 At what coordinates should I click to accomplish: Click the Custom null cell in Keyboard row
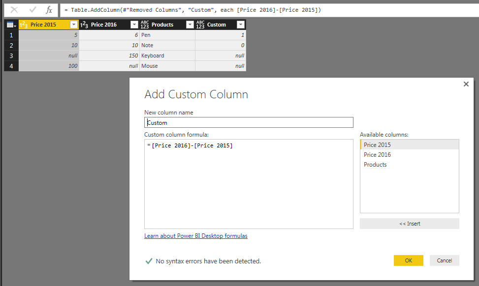pyautogui.click(x=221, y=56)
